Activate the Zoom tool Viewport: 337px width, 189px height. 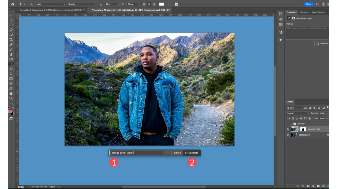point(11,98)
